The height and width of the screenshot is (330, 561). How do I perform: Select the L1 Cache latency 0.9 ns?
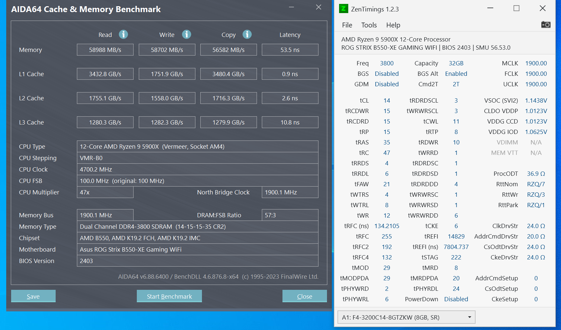pyautogui.click(x=290, y=74)
